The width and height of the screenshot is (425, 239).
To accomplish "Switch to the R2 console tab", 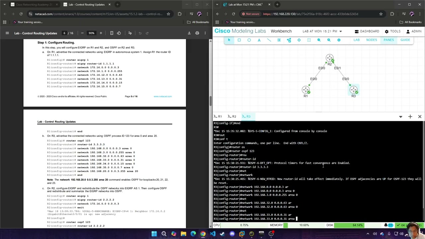I will (x=232, y=117).
